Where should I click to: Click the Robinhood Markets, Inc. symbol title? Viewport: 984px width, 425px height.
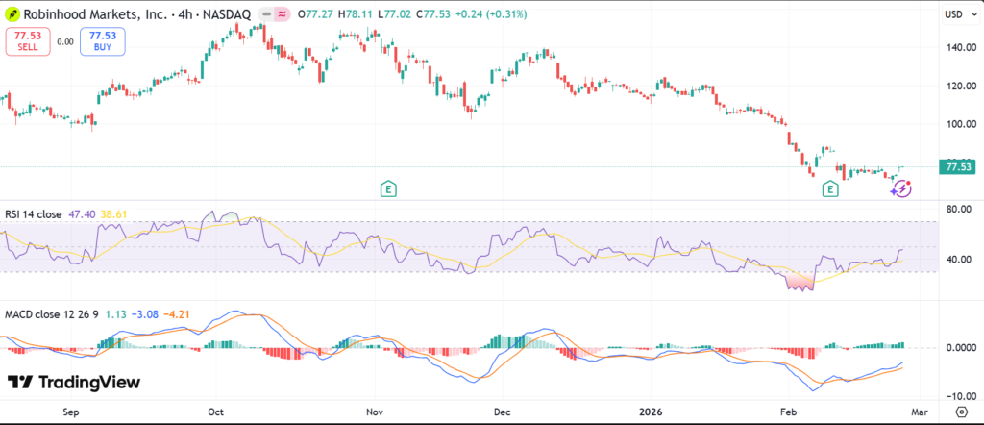(91, 15)
